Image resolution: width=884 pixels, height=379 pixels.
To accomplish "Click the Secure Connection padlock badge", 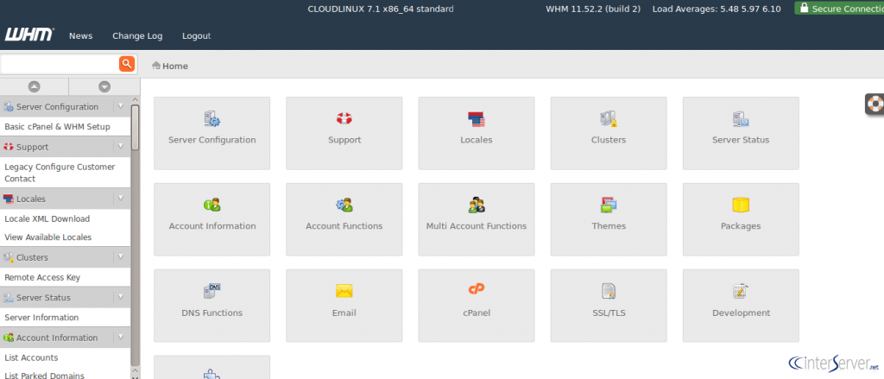I will 839,9.
